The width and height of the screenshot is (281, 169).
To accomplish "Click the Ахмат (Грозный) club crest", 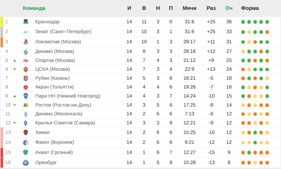I will click(x=25, y=153).
